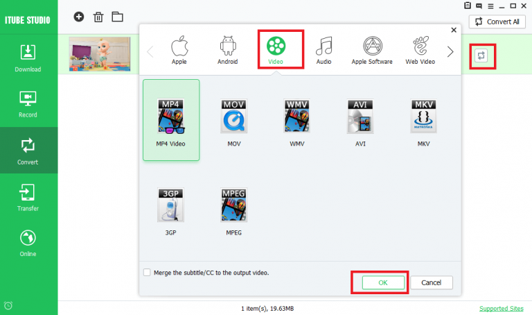This screenshot has height=315, width=532.
Task: Select the Apple device category
Action: click(x=179, y=50)
